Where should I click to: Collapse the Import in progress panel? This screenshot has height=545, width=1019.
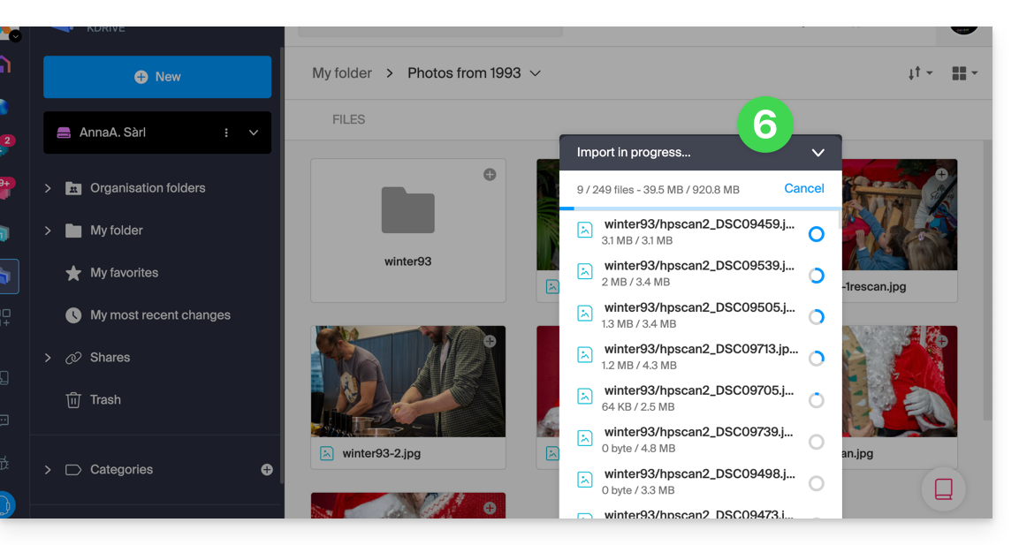817,153
